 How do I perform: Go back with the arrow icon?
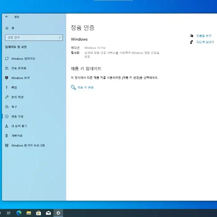(x=7, y=17)
